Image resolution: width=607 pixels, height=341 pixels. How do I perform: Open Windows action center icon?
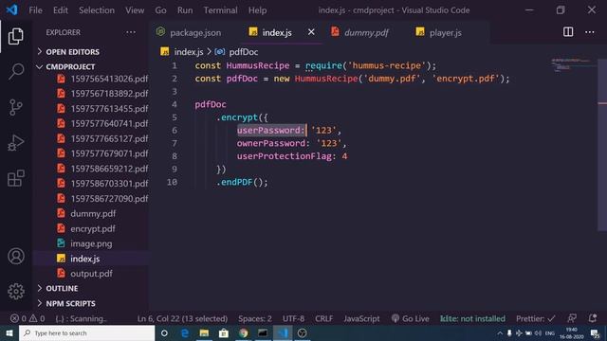pos(596,332)
